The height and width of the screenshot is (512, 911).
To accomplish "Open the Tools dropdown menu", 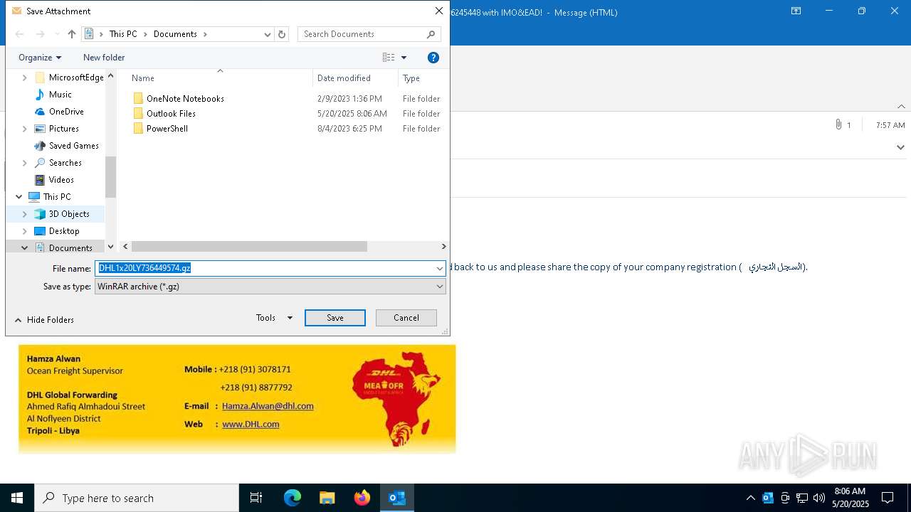I will tap(274, 318).
